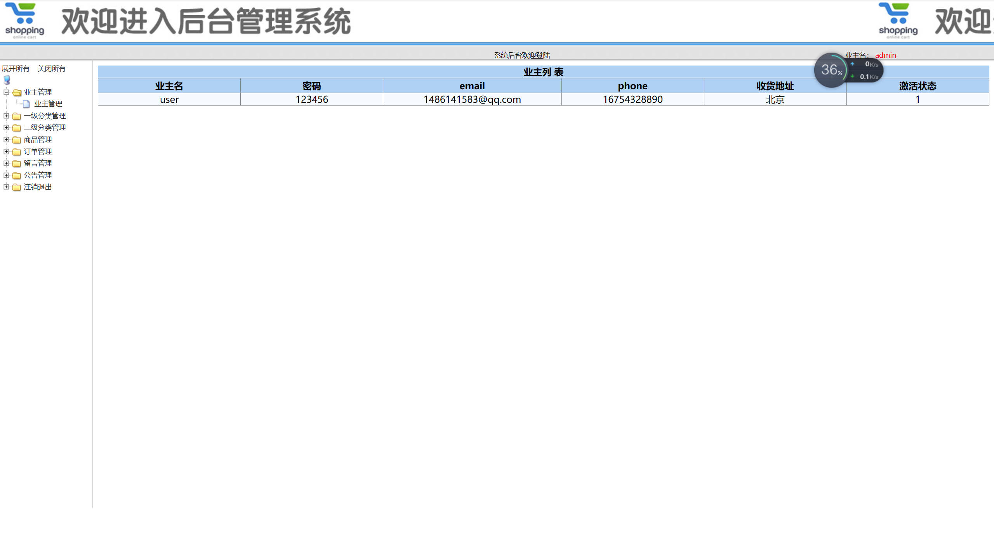The height and width of the screenshot is (533, 994).
Task: Expand the 订单管理 tree node
Action: (x=6, y=151)
